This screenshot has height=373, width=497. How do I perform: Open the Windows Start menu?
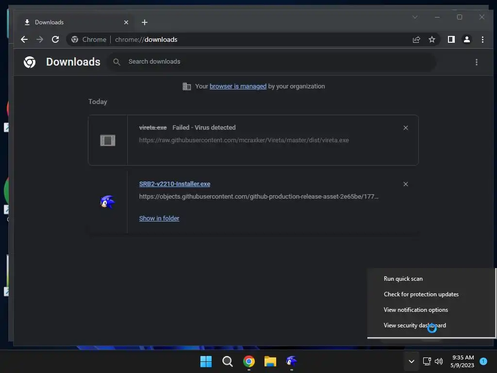(x=206, y=361)
